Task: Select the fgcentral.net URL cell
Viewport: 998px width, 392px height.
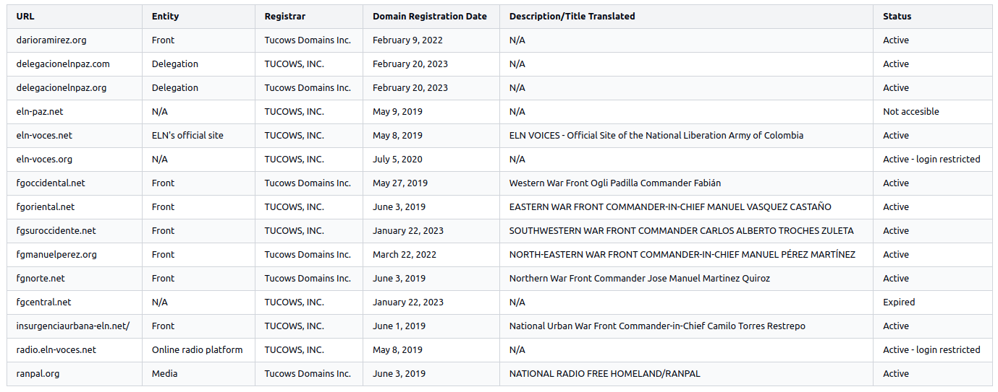Action: 75,302
